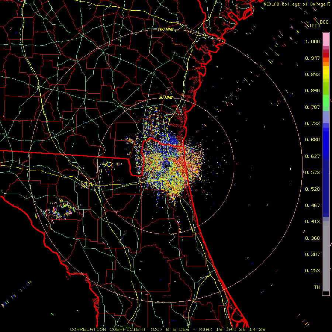Click the 0.627 legend value

(x=312, y=156)
